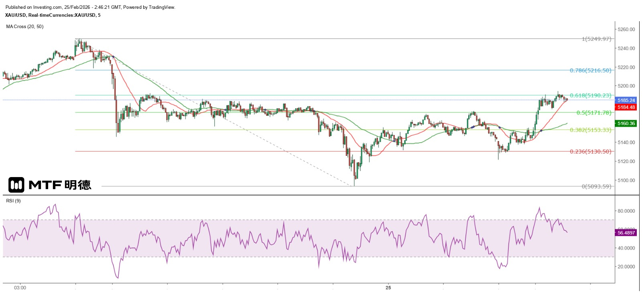Screen dimensions: 642x294
Task: Click the 0(5093.59) Fibonacci bottom label
Action: 596,186
